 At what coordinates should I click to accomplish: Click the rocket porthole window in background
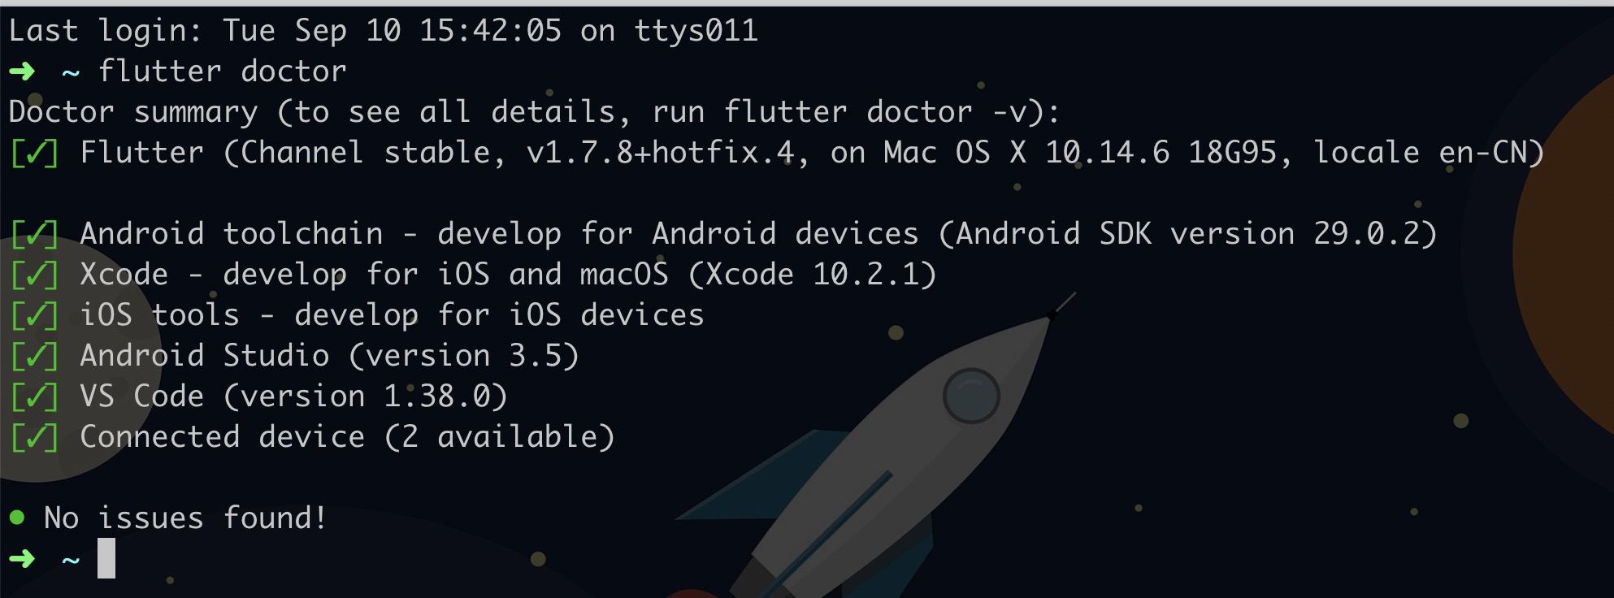(x=971, y=396)
